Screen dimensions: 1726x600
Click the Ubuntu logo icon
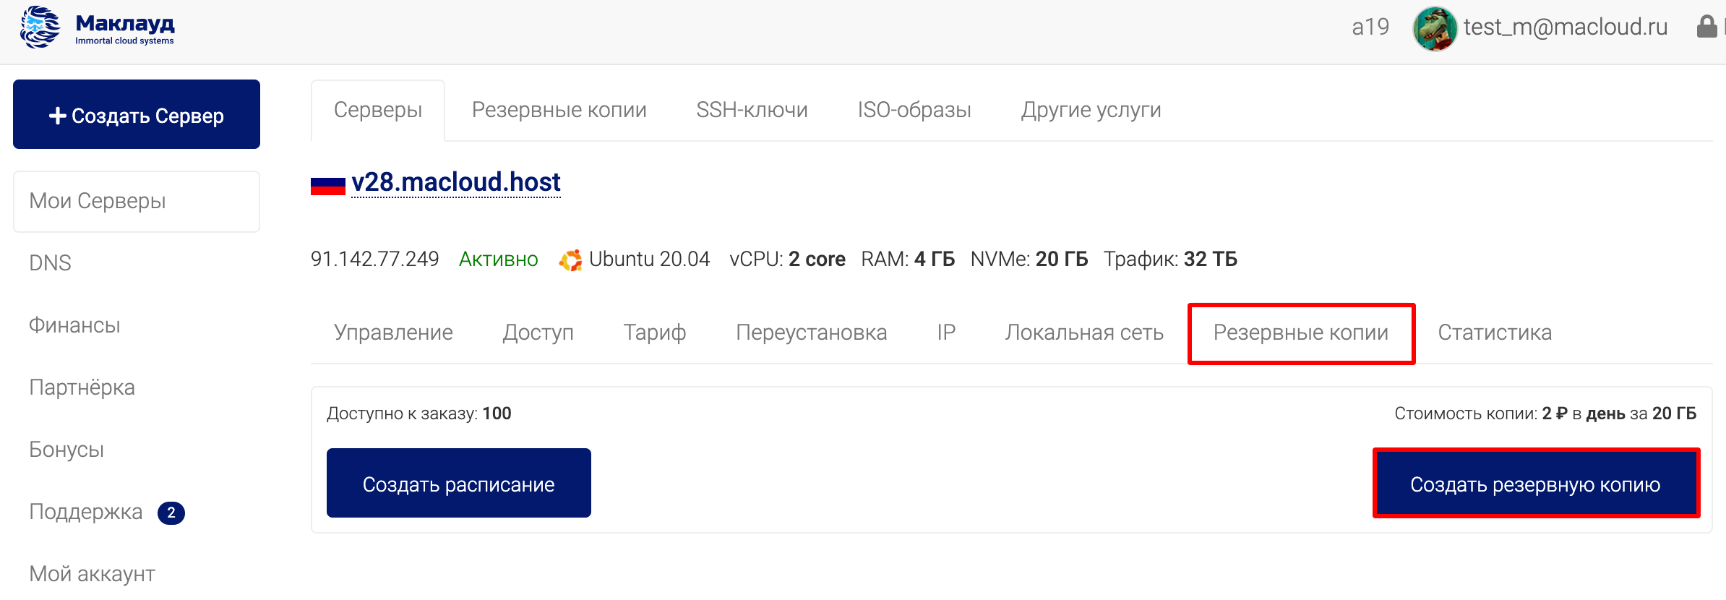tap(570, 260)
